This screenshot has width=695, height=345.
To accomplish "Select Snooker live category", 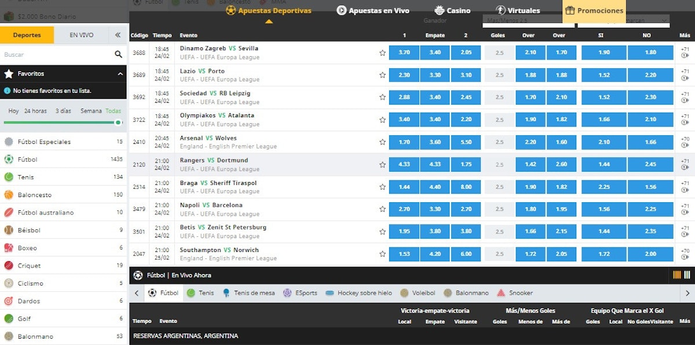I will click(x=513, y=293).
